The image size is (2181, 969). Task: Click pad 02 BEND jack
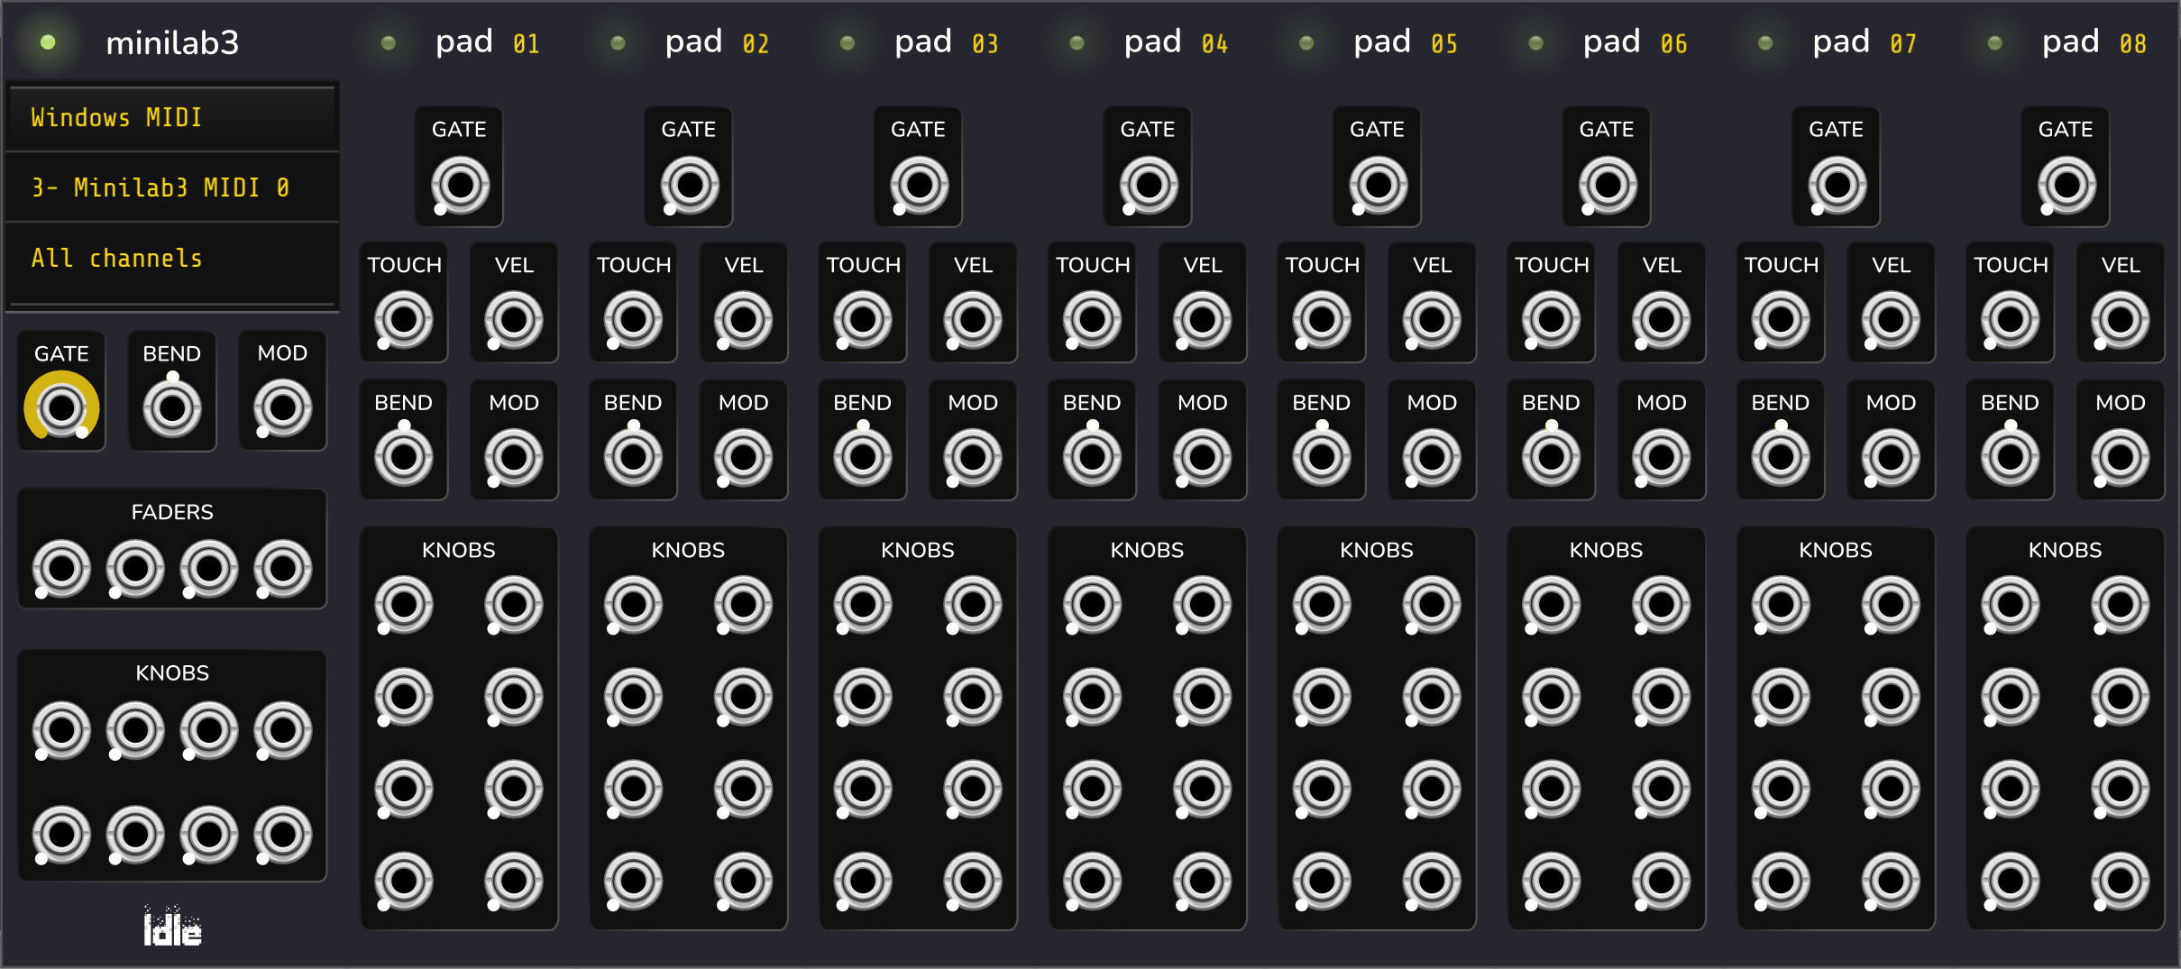[633, 457]
